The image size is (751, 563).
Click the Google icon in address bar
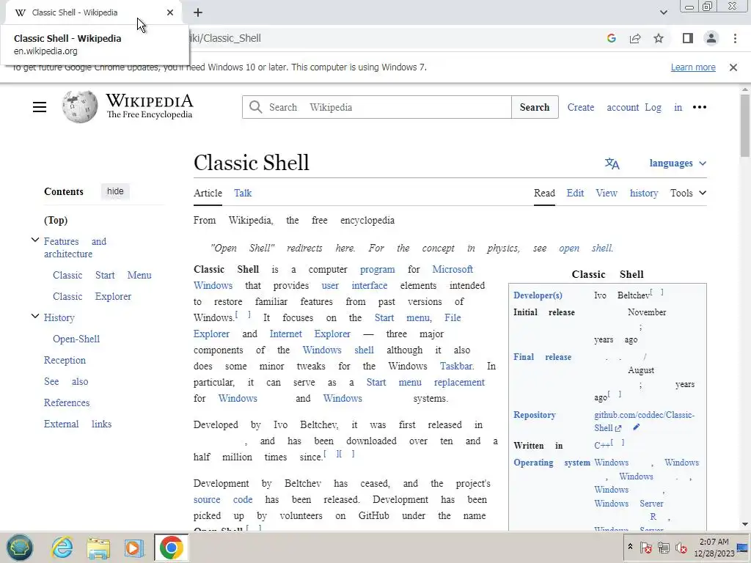pos(611,38)
